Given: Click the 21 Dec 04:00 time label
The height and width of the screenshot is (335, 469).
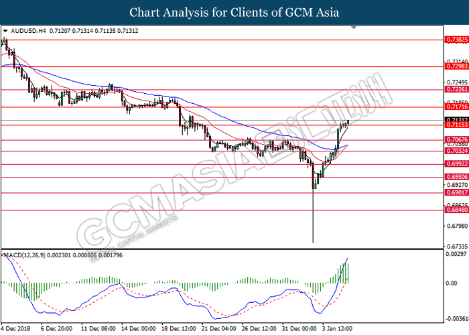Looking at the screenshot, I should click(219, 328).
